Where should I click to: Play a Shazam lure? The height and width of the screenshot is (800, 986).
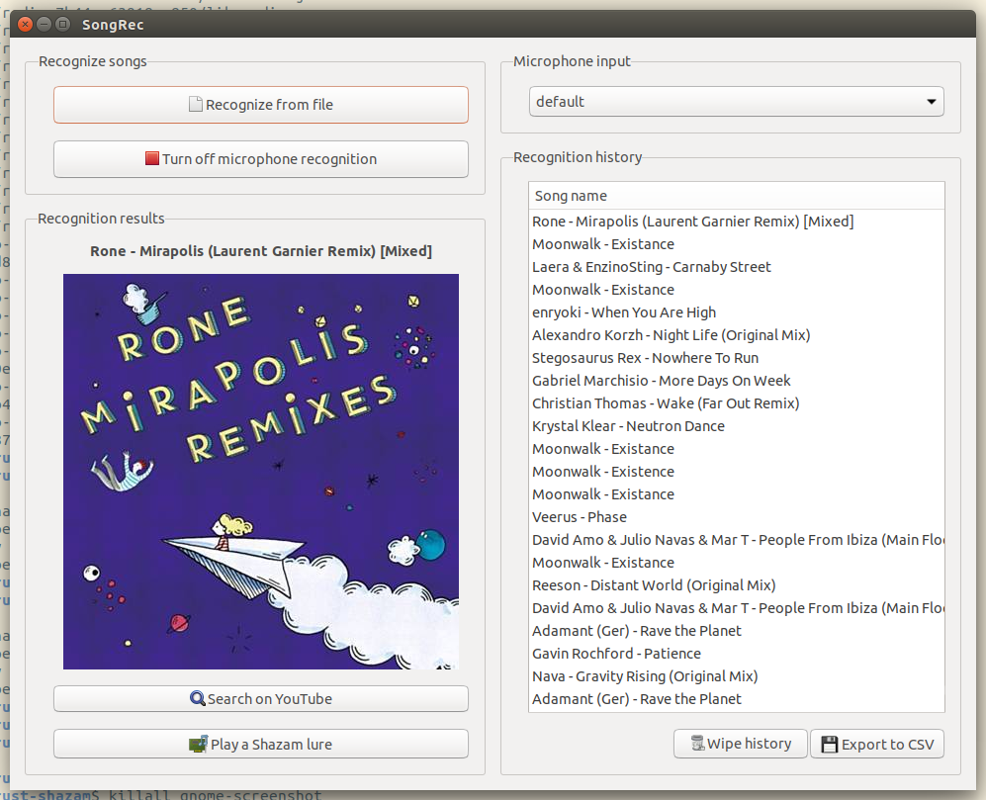[260, 742]
